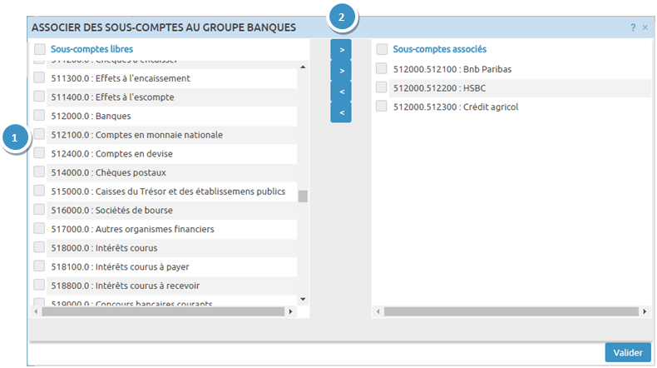Click the left arrow of associated accounts horizontal scrollbar
Viewport: 657px width, 368px height.
tap(378, 311)
